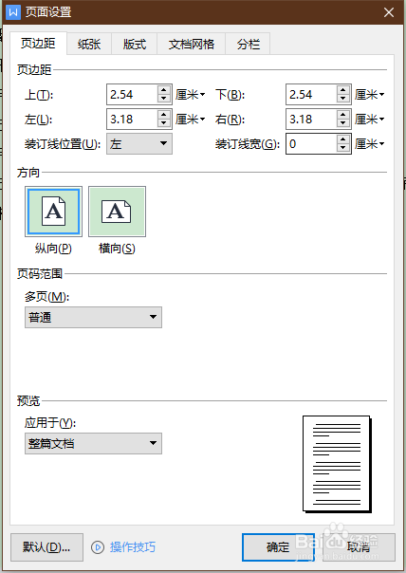Open the 厘米 unit dropdown for bottom margin
Screen dimensions: 406x573
369,95
